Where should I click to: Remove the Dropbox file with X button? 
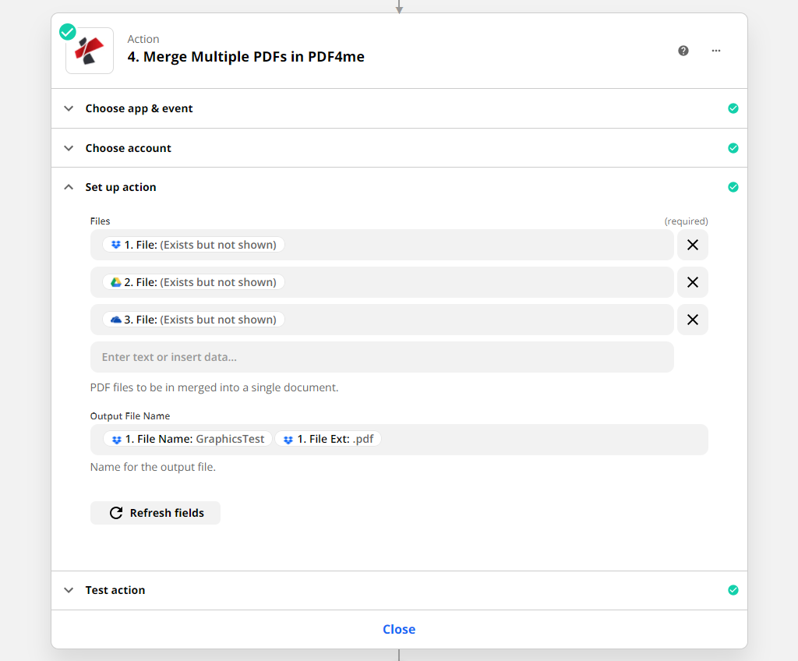point(692,245)
